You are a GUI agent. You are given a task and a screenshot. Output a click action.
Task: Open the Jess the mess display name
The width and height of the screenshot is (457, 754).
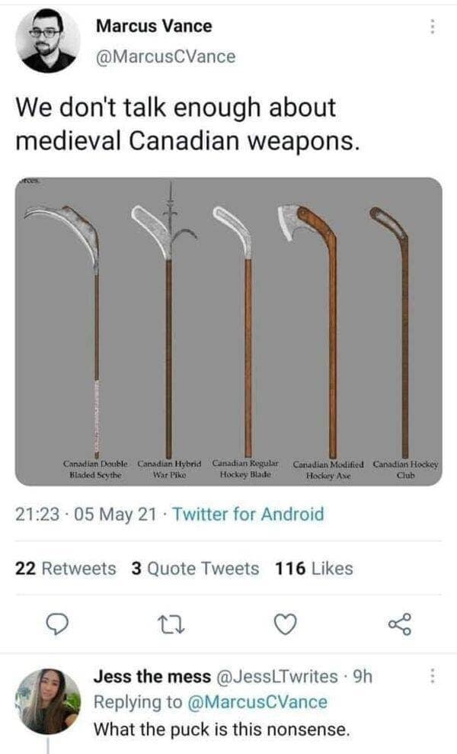(150, 676)
